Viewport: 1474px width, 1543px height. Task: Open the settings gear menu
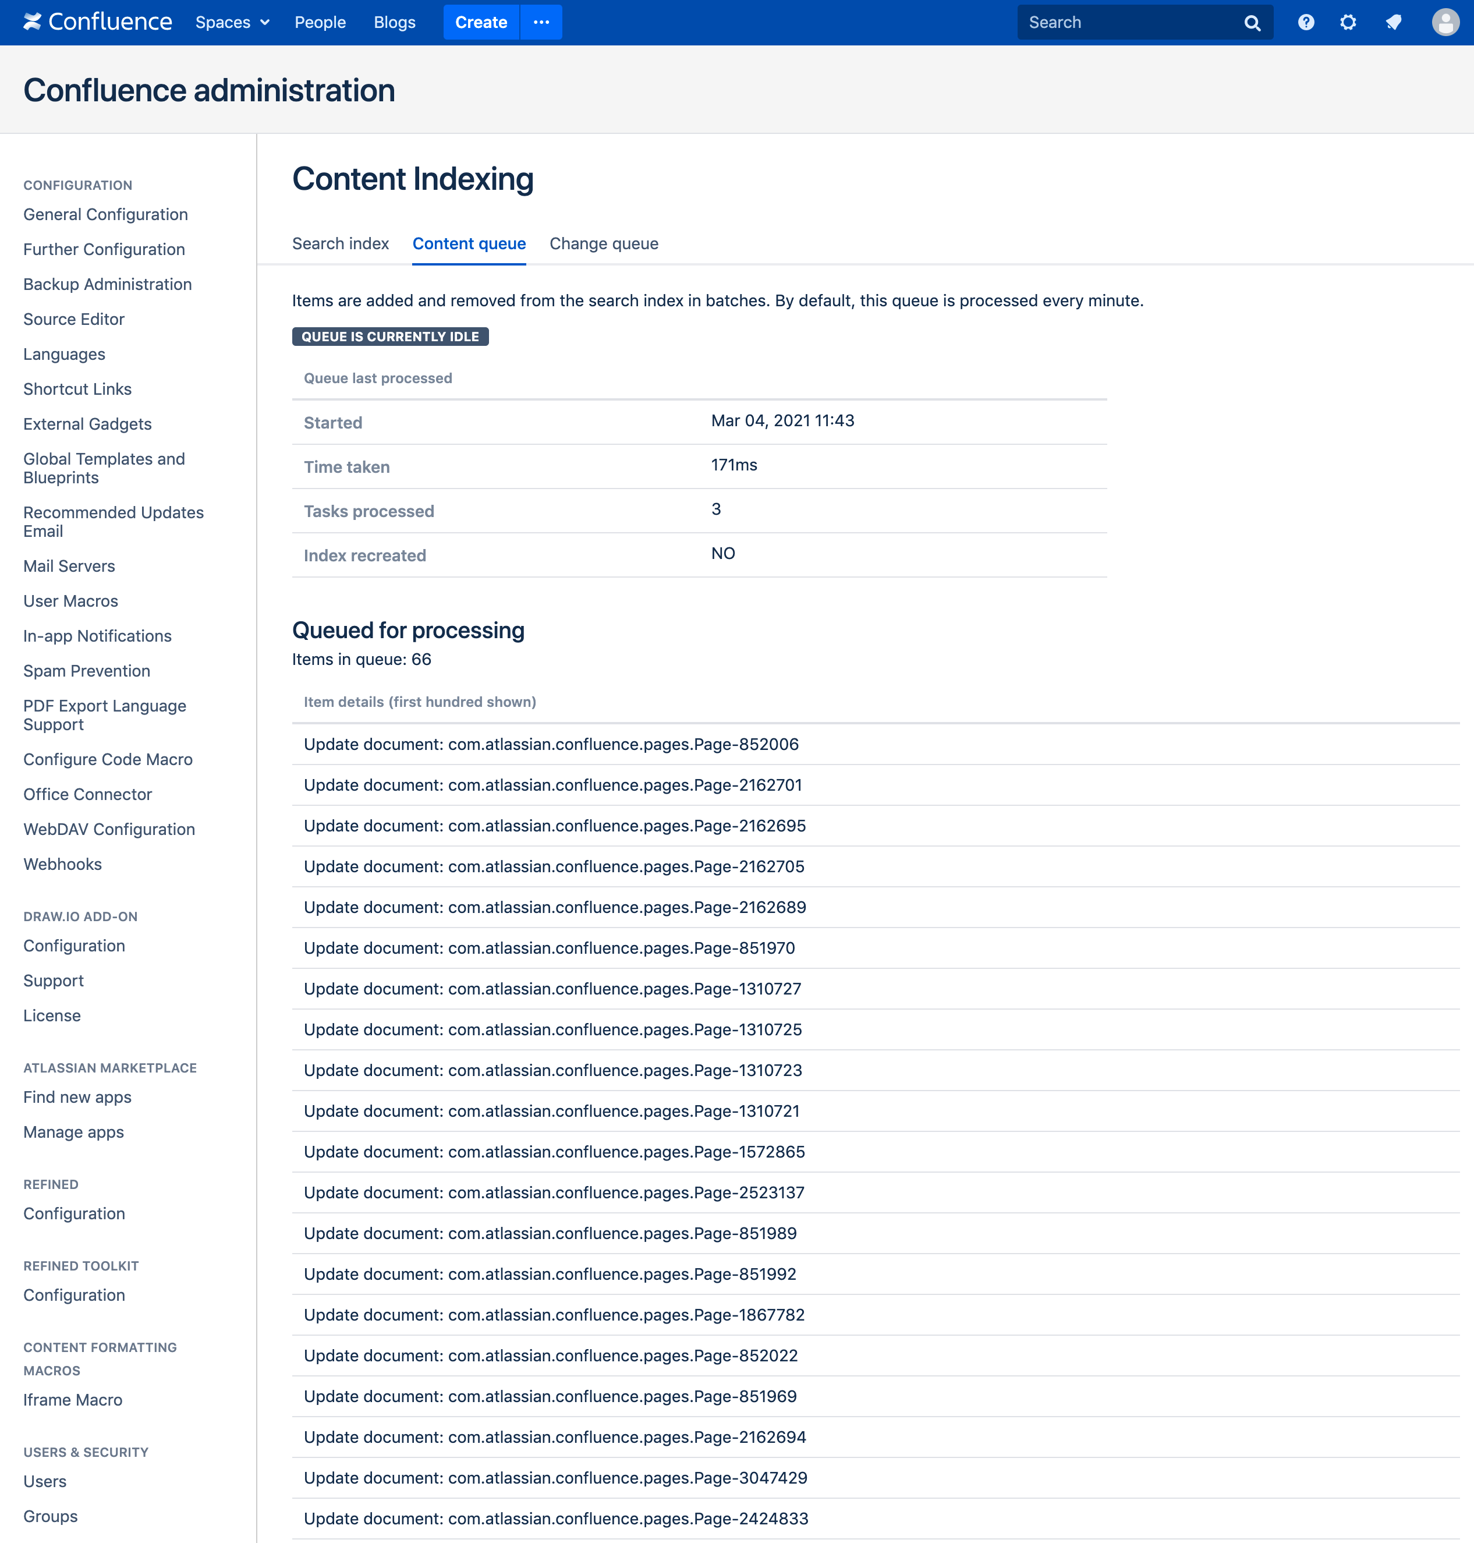1348,22
